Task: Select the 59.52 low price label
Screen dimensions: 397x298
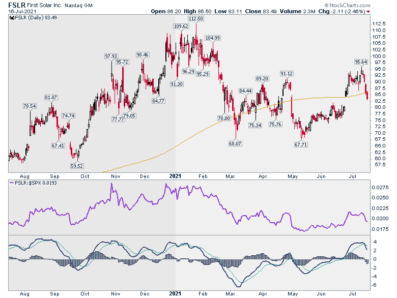Action: pos(77,166)
